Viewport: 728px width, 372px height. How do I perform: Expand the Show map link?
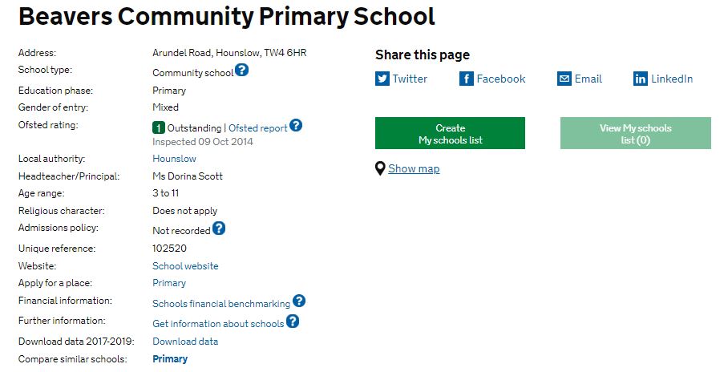click(x=414, y=168)
